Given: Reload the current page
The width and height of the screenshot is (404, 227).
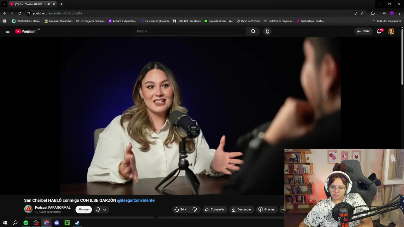Looking at the screenshot, I should click(20, 13).
